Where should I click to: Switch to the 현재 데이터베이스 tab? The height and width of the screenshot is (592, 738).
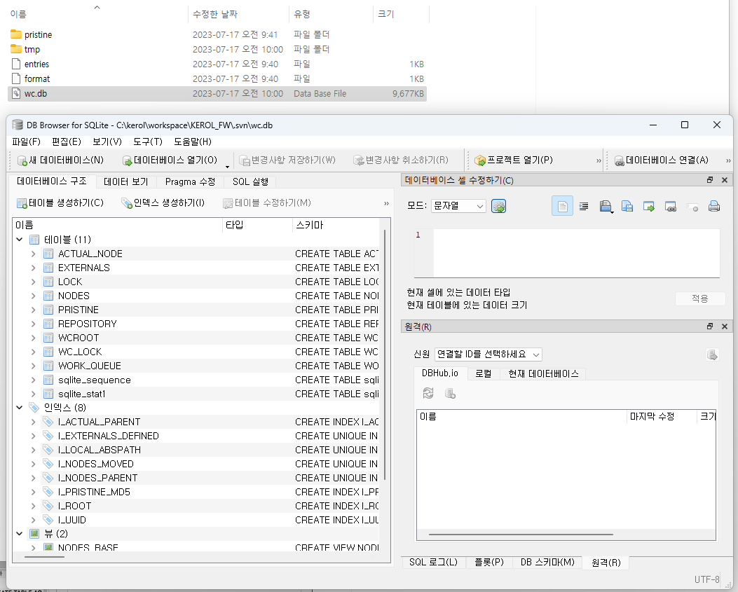[x=543, y=373]
